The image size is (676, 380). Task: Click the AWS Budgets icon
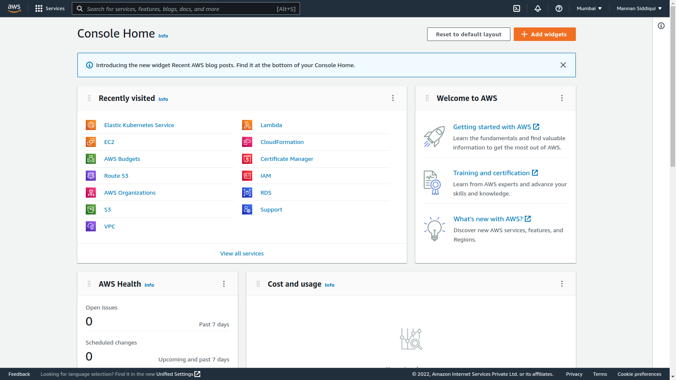tap(91, 159)
